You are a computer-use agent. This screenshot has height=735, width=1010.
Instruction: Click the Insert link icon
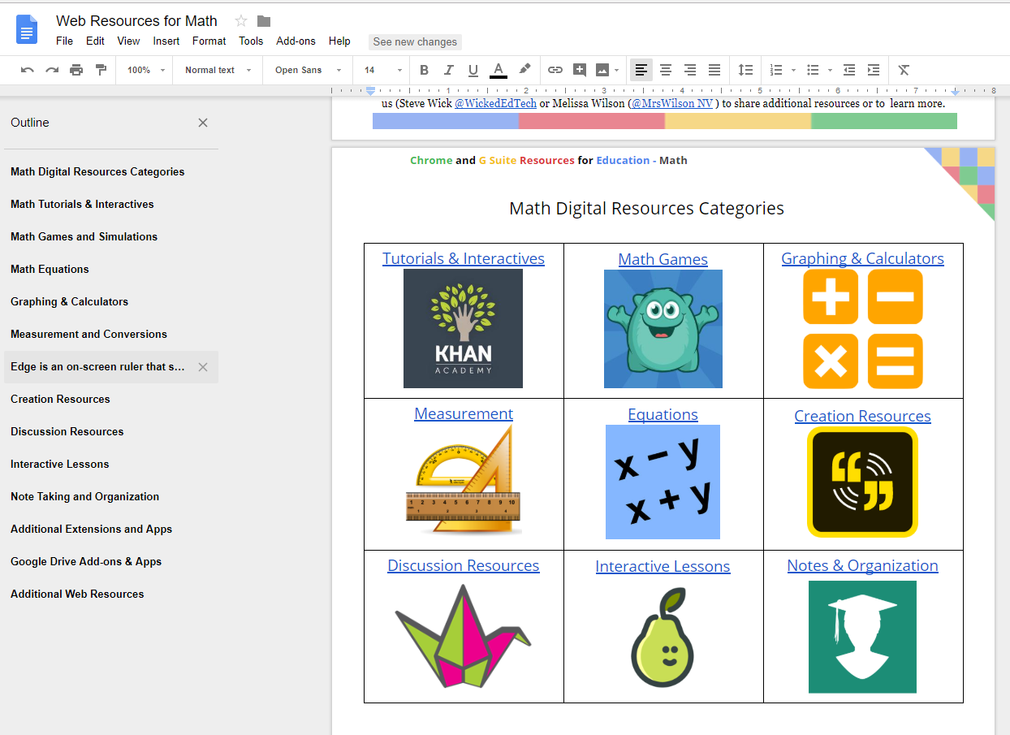tap(555, 70)
